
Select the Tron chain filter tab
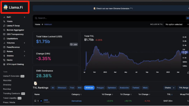coord(72,88)
